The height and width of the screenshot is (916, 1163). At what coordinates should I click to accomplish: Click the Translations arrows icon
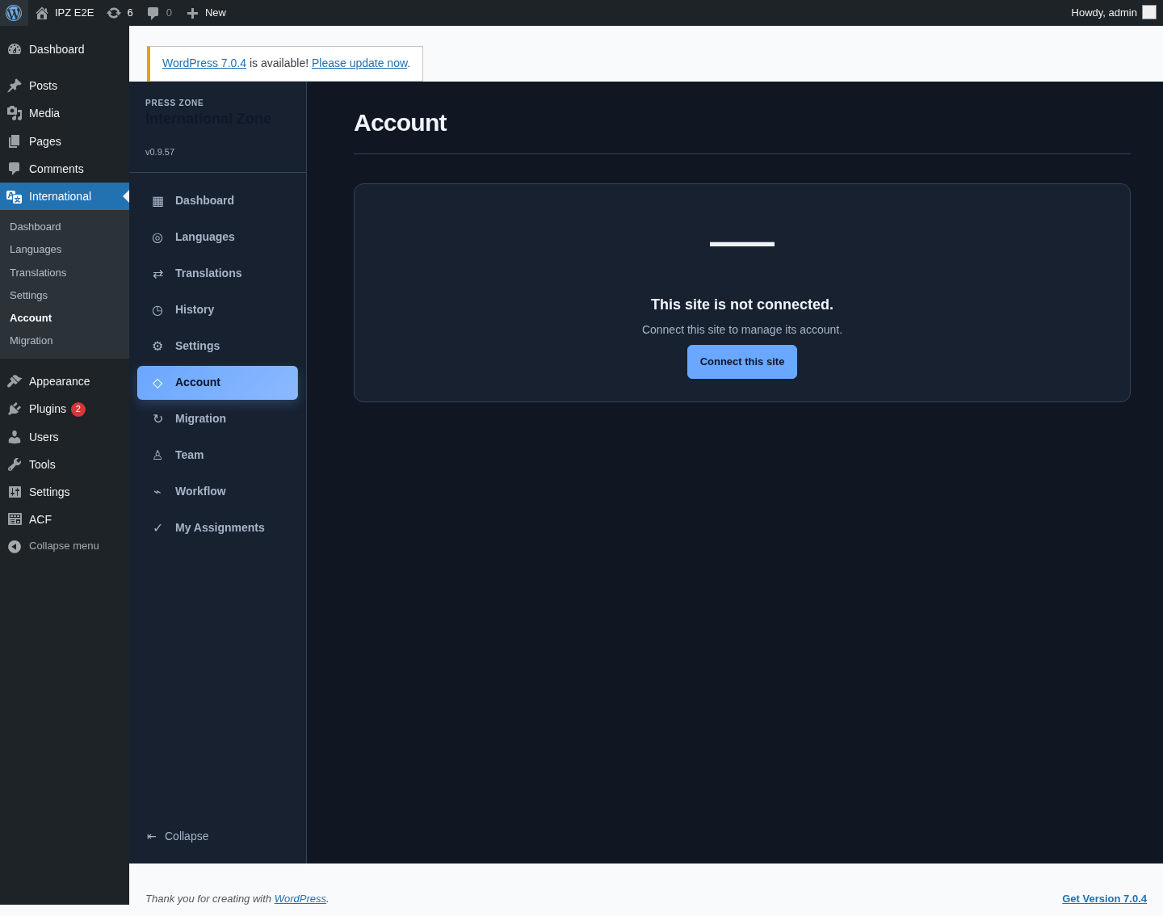tap(157, 274)
